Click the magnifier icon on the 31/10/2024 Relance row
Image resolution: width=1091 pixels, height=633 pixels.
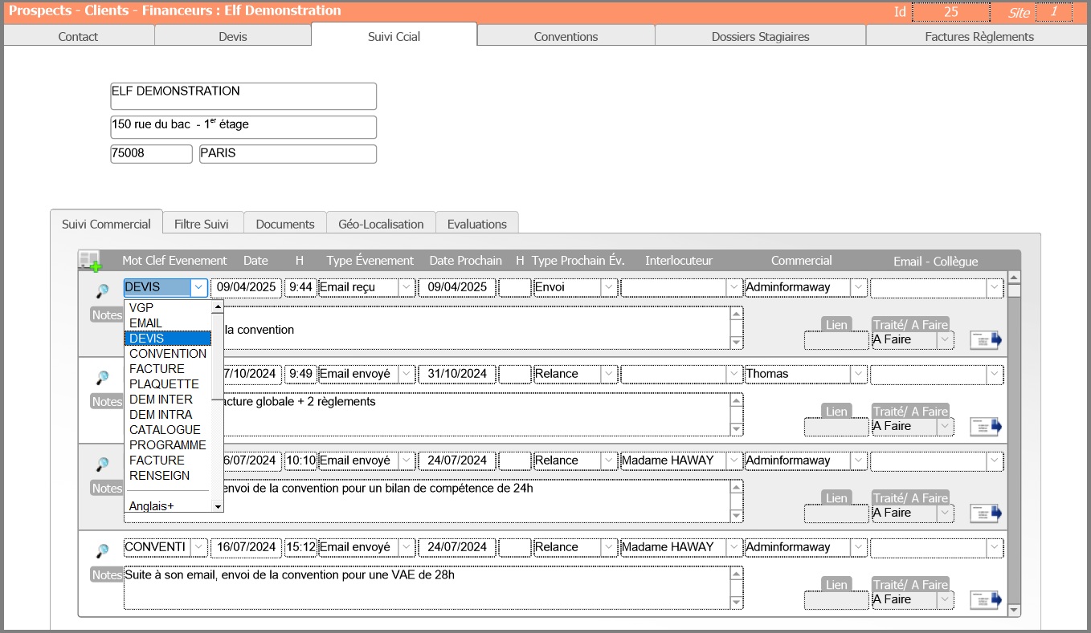[x=102, y=377]
